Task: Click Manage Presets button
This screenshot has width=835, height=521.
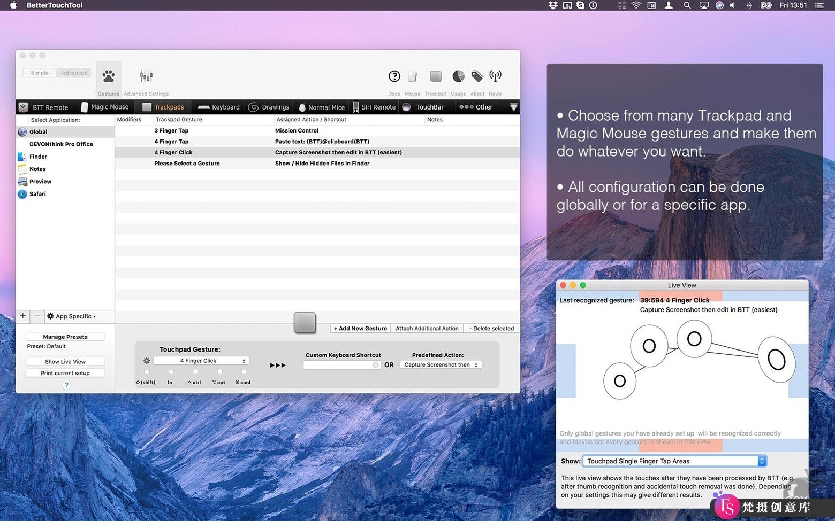Action: coord(65,337)
